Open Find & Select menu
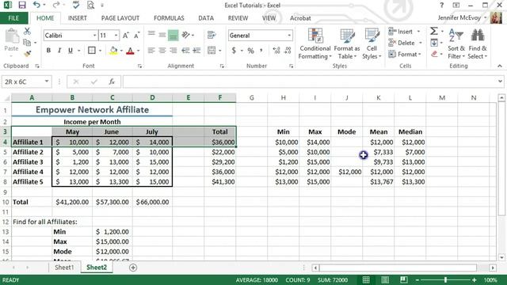507x285 pixels. coord(477,44)
